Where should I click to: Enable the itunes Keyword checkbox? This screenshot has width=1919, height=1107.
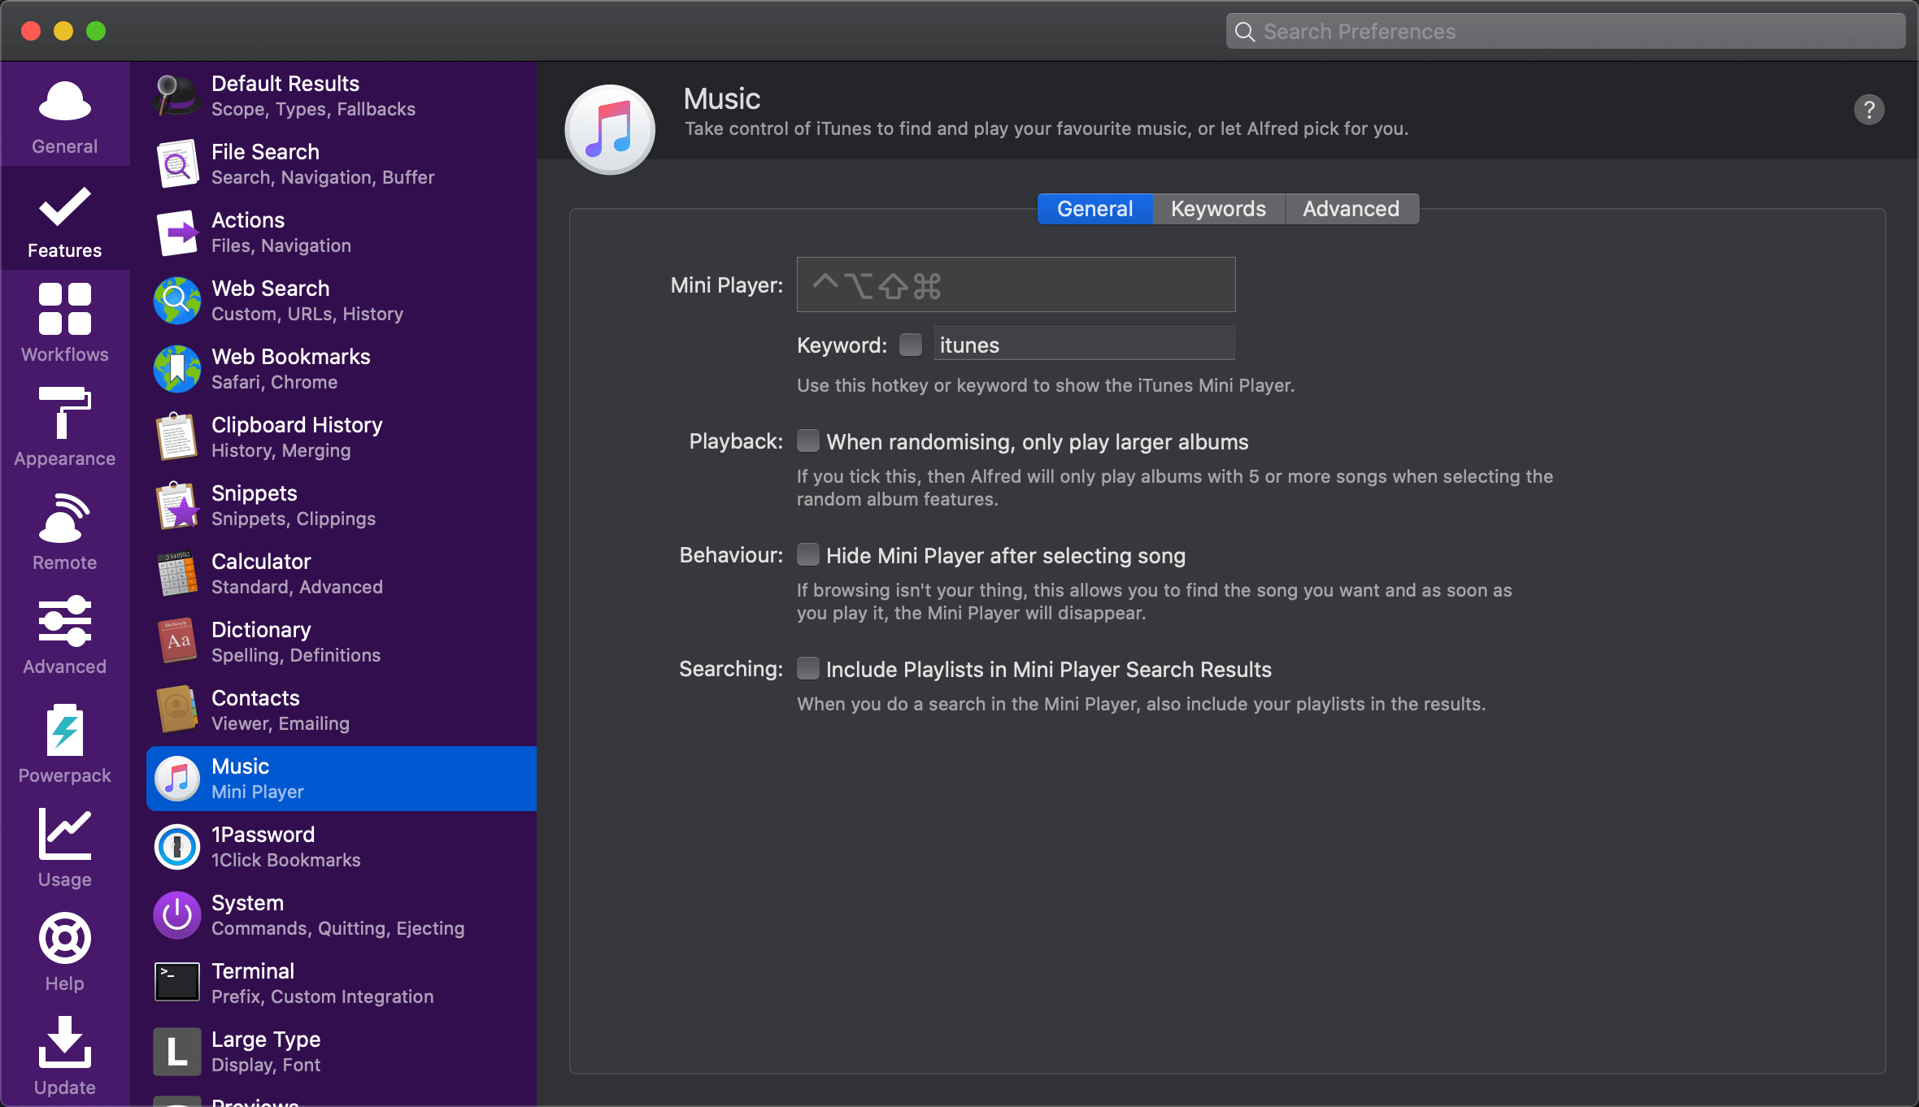pos(911,345)
